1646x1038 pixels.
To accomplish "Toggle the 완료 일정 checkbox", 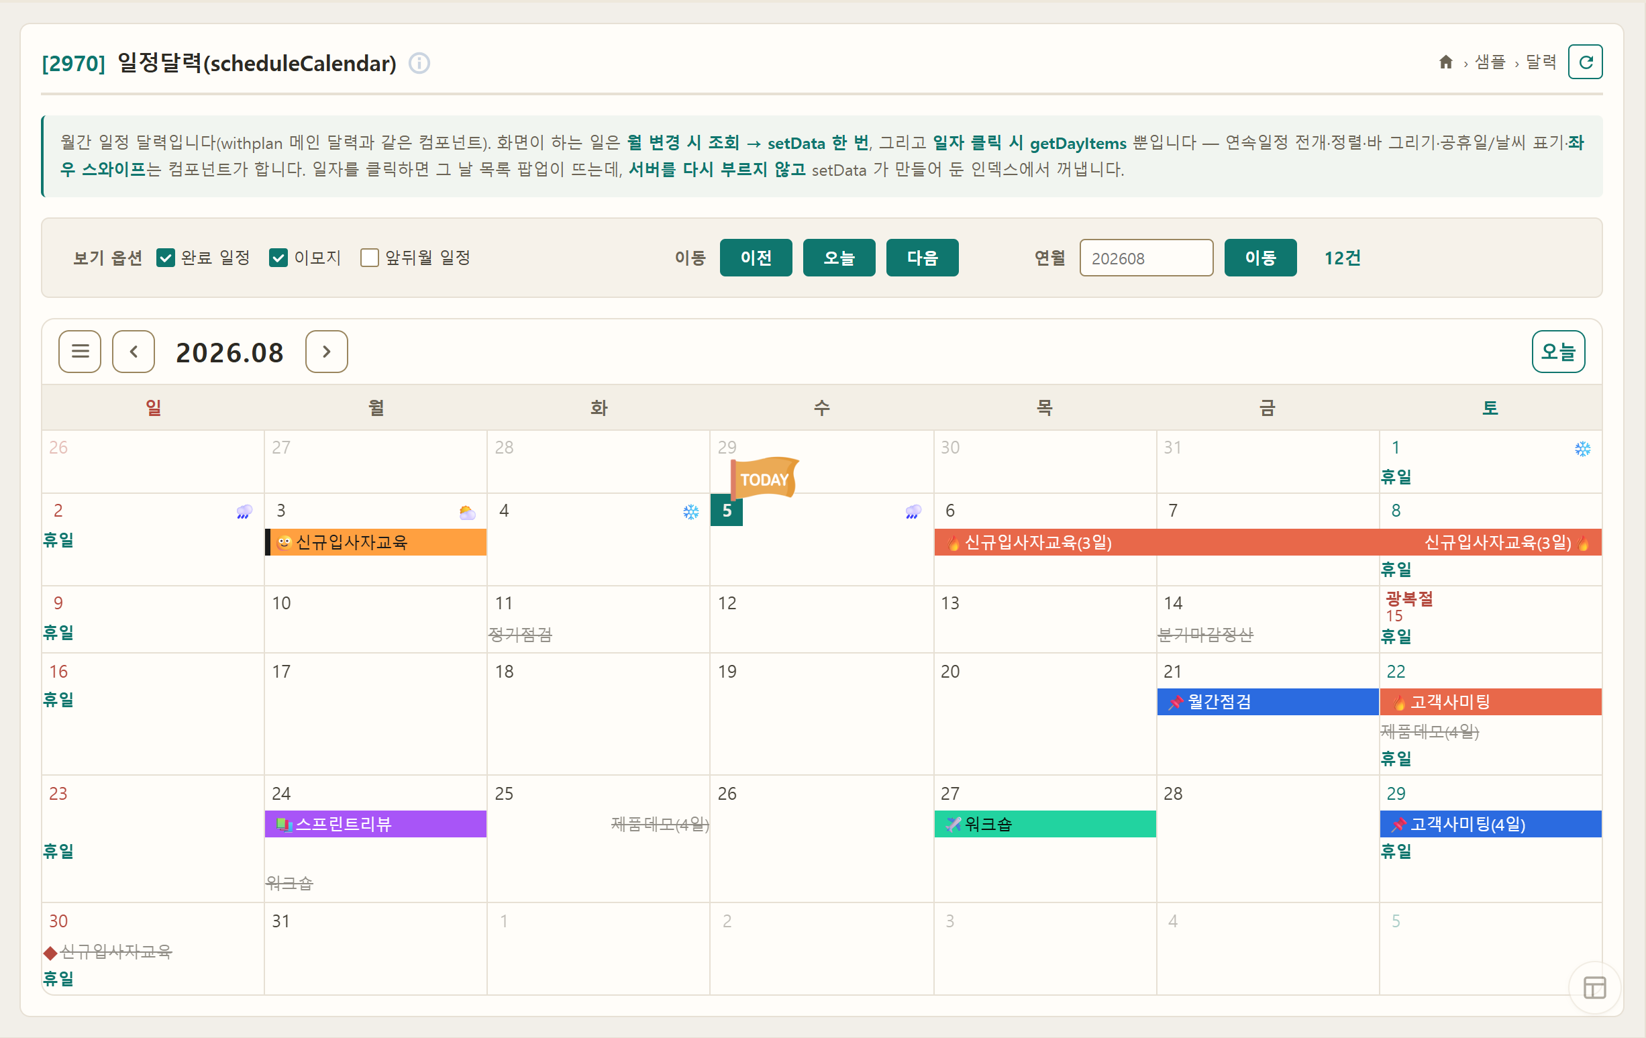I will [166, 258].
